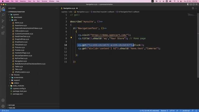This screenshot has width=199, height=112.
Task: Click the UTF-8 encoding status item
Action: [x=172, y=111]
